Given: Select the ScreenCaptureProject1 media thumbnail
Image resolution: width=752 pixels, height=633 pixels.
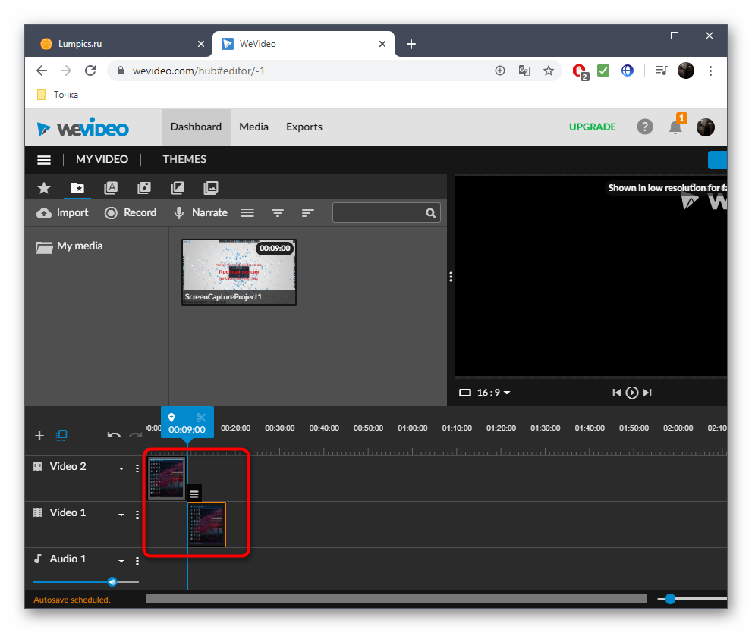Looking at the screenshot, I should click(239, 272).
